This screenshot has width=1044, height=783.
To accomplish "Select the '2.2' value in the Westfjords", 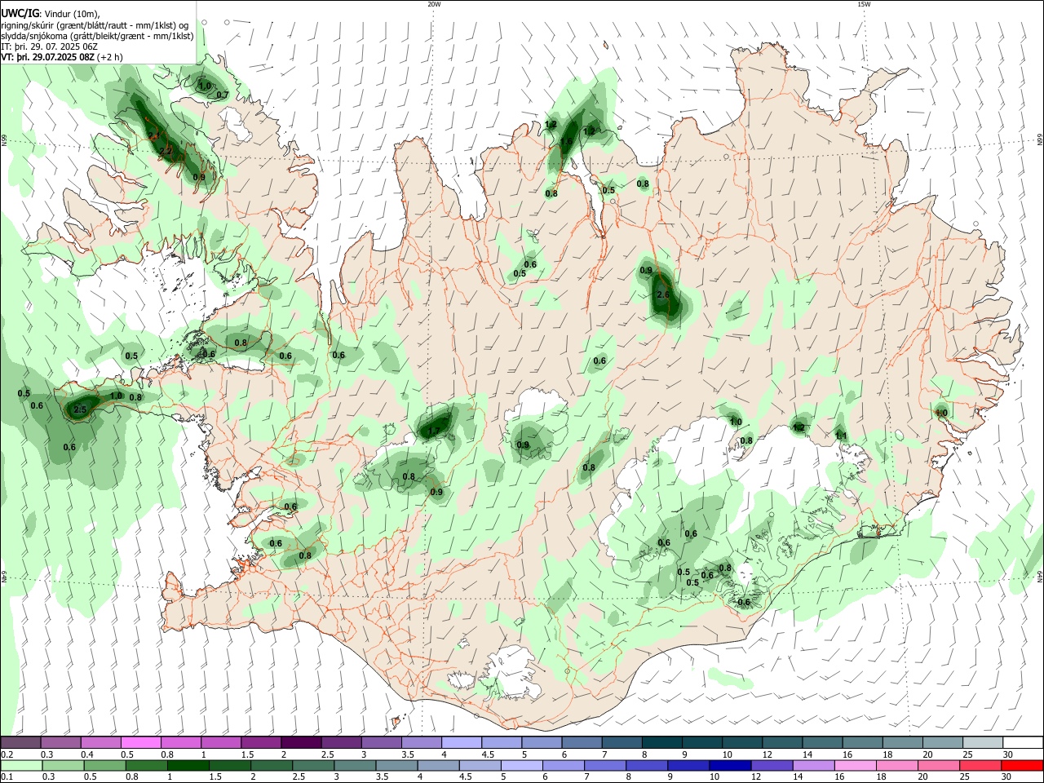I will point(165,151).
